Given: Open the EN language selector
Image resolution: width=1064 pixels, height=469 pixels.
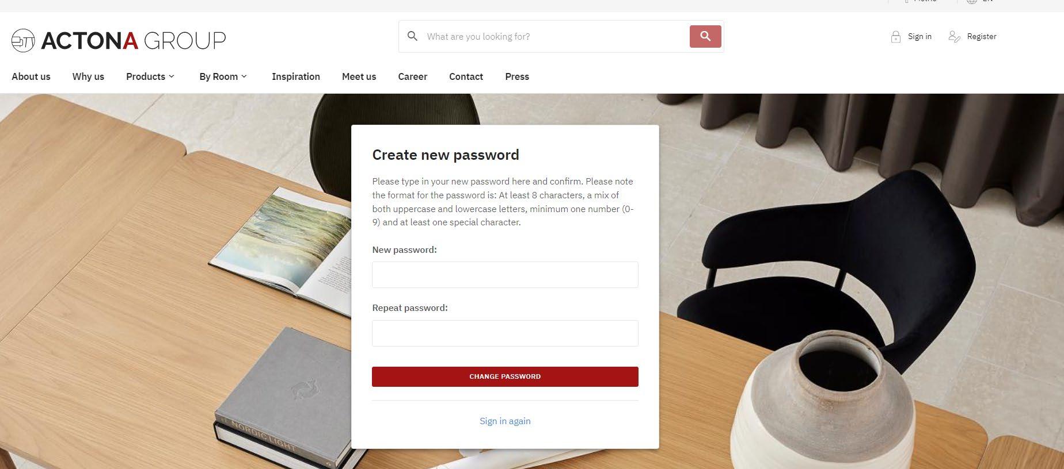Looking at the screenshot, I should click(987, 1).
